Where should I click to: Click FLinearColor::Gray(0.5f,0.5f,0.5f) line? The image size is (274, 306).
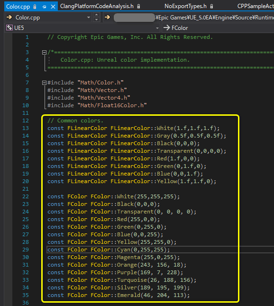pyautogui.click(x=137, y=136)
